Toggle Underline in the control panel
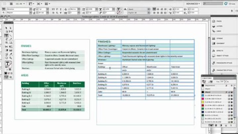 60,9
